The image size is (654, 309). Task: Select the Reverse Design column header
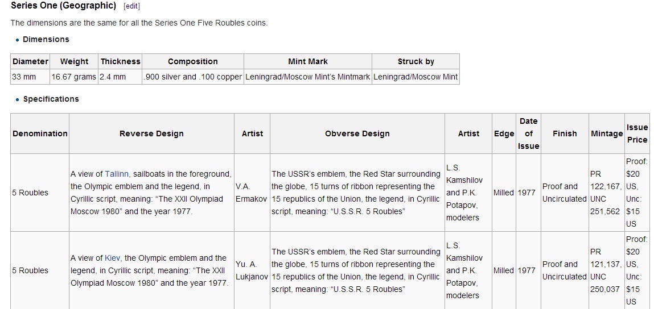151,133
